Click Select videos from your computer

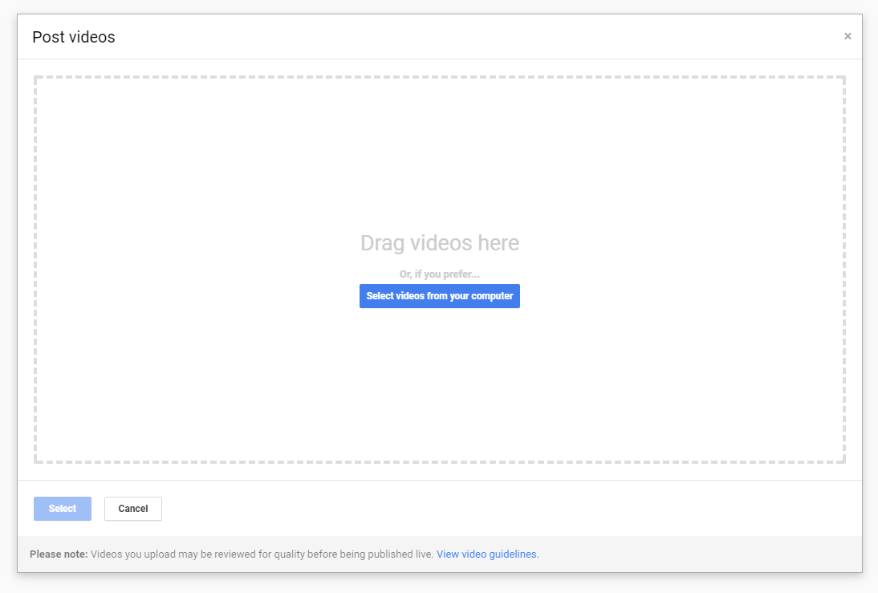[x=439, y=296]
